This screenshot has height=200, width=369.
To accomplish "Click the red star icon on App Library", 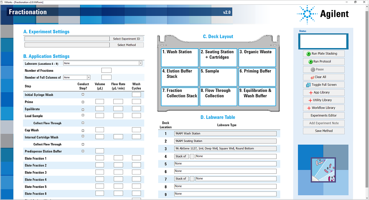I will point(311,93).
